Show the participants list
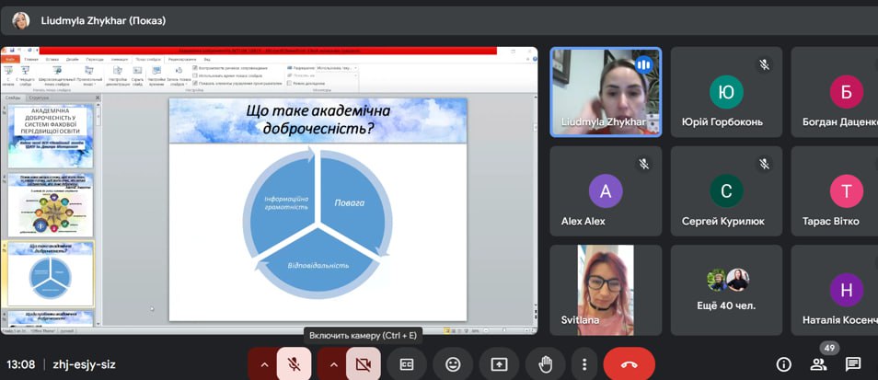The image size is (878, 380). point(818,365)
